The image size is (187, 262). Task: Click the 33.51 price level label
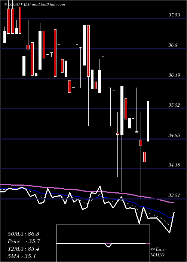click(x=174, y=195)
